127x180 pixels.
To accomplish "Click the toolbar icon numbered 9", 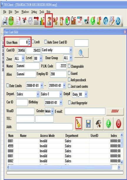I will point(56,21).
